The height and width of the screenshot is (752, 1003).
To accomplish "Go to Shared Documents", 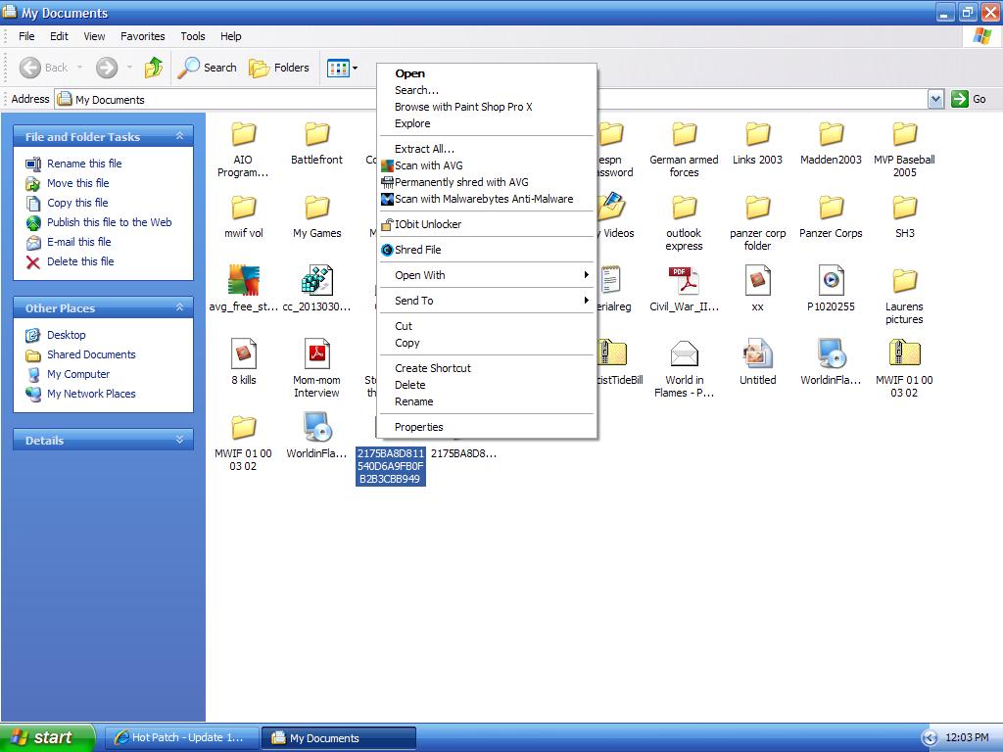I will 91,354.
